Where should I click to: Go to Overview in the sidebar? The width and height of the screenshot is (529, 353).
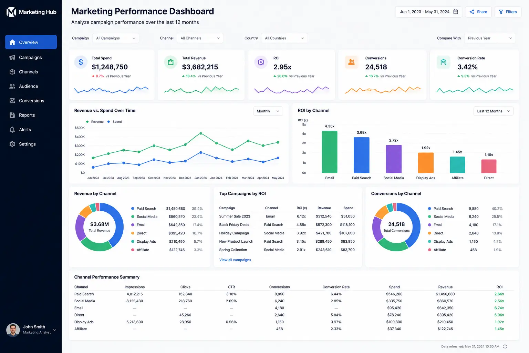pyautogui.click(x=31, y=42)
